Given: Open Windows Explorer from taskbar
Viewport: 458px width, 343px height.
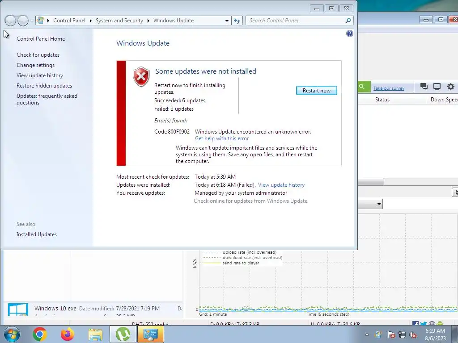Looking at the screenshot, I should pyautogui.click(x=95, y=335).
